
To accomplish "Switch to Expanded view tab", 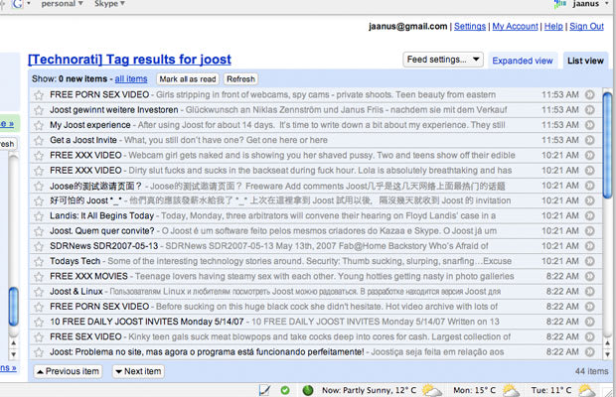I will click(x=523, y=61).
